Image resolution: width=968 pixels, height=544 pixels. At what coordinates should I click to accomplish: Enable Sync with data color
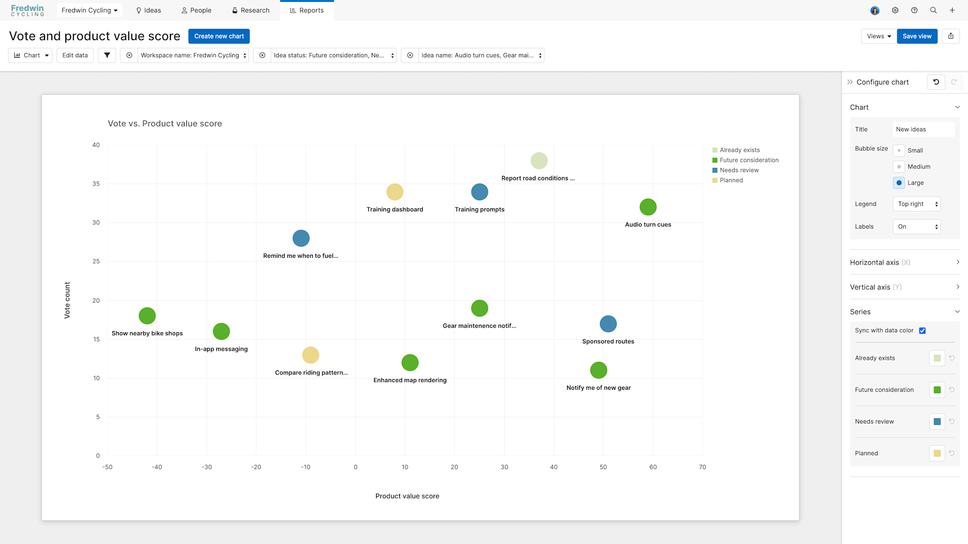(923, 330)
